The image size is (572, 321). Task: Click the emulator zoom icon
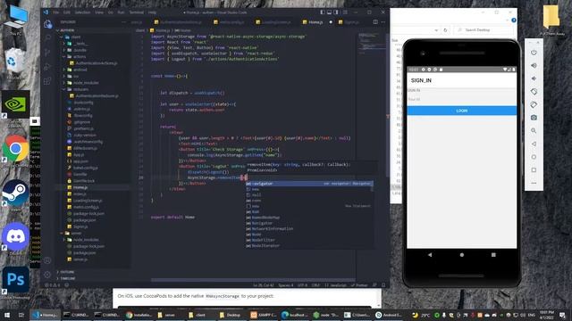click(534, 131)
